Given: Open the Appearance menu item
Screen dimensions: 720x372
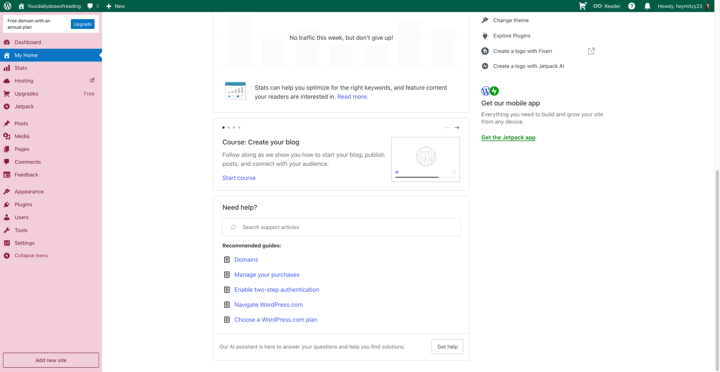Looking at the screenshot, I should [x=29, y=191].
